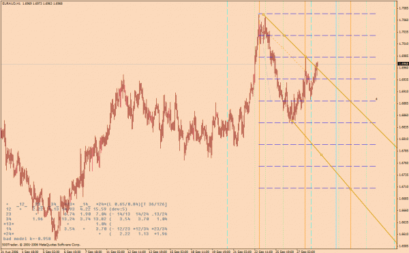Click the 1.6835 price axis label

[x=404, y=127]
